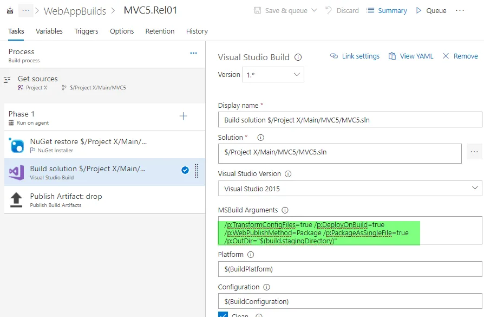This screenshot has height=317, width=484.
Task: Click the $/Project X/Main/MVC5 source path
Action: [98, 88]
